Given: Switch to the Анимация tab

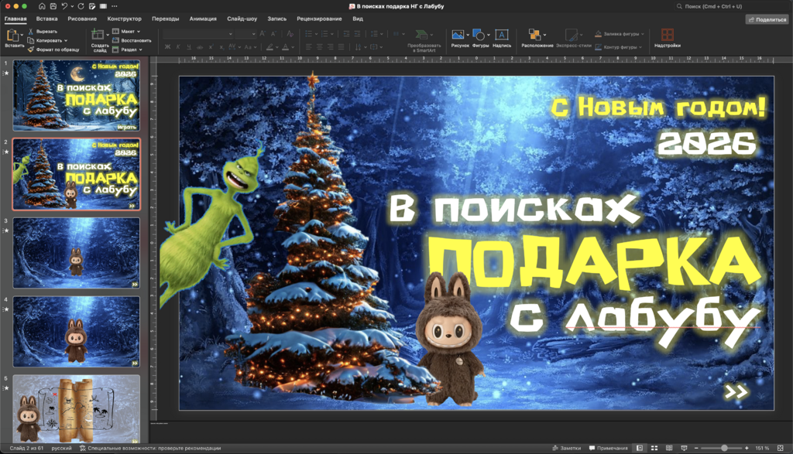Looking at the screenshot, I should tap(203, 19).
